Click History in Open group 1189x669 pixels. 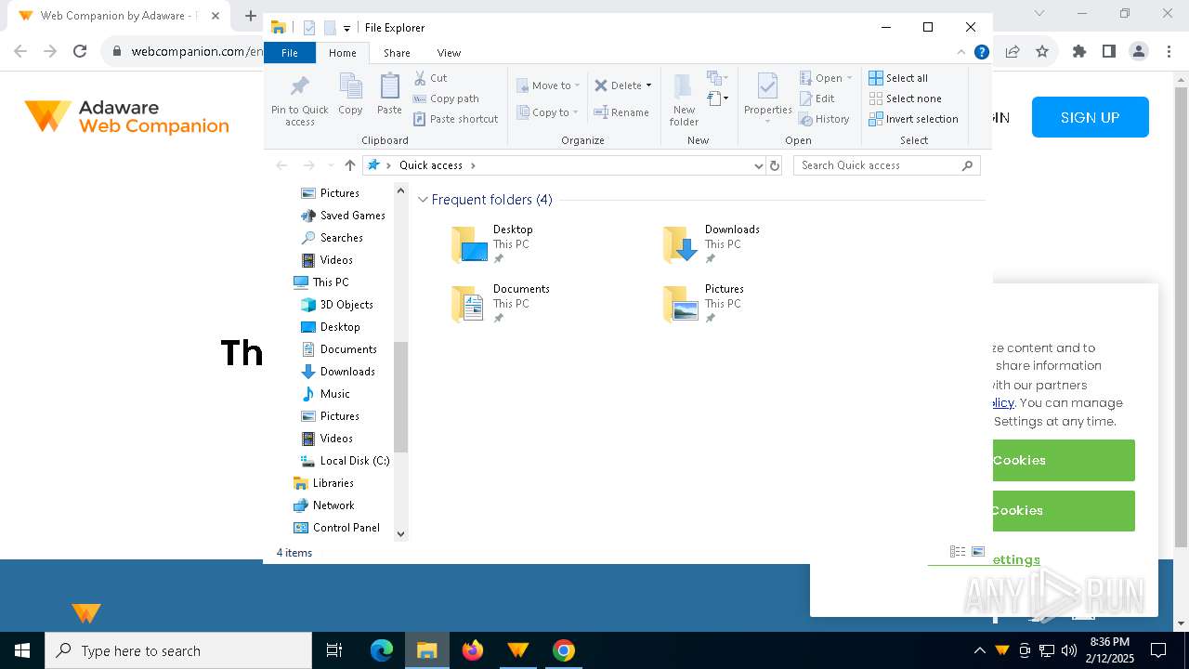(824, 119)
